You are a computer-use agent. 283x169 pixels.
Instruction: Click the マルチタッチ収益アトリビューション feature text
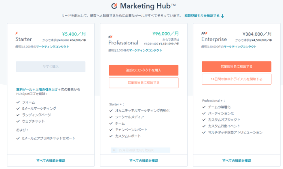pyautogui.click(x=235, y=132)
